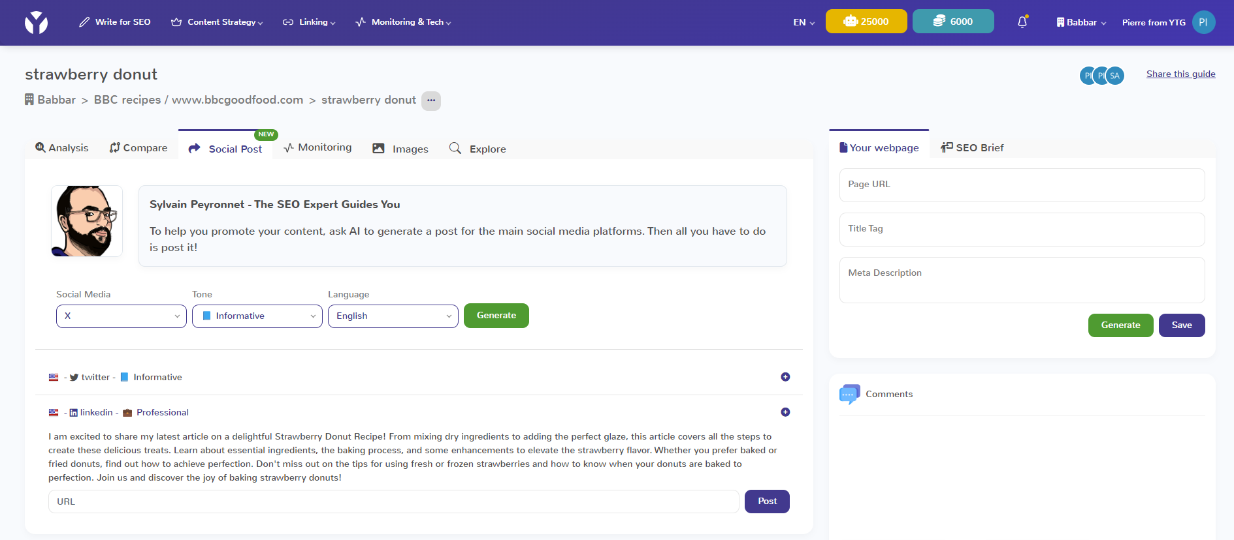Click the Babbar breadcrumb link

[x=56, y=100]
